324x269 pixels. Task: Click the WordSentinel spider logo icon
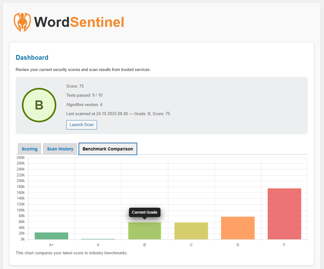click(22, 22)
